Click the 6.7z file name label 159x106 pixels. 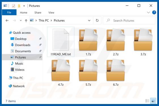pos(116,85)
